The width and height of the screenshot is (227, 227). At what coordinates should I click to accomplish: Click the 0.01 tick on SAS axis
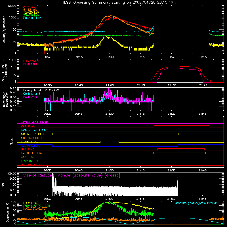tap(13, 195)
